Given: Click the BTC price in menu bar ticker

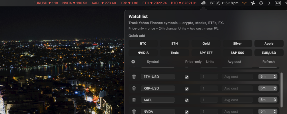Looking at the screenshot, I should 184,3.
